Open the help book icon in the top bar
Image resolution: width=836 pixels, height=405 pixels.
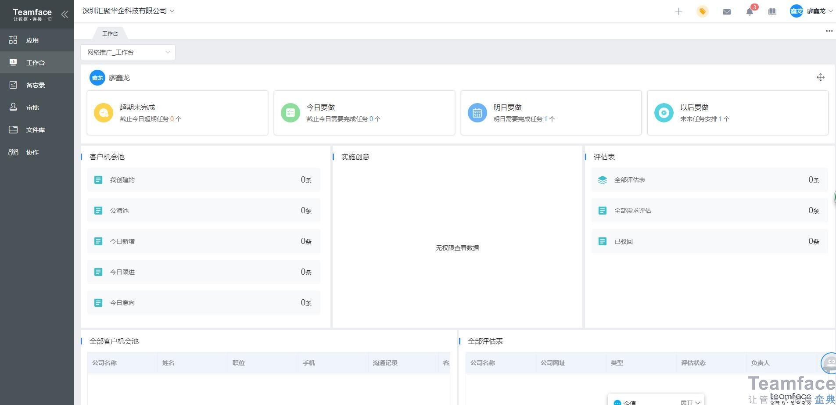pos(772,11)
